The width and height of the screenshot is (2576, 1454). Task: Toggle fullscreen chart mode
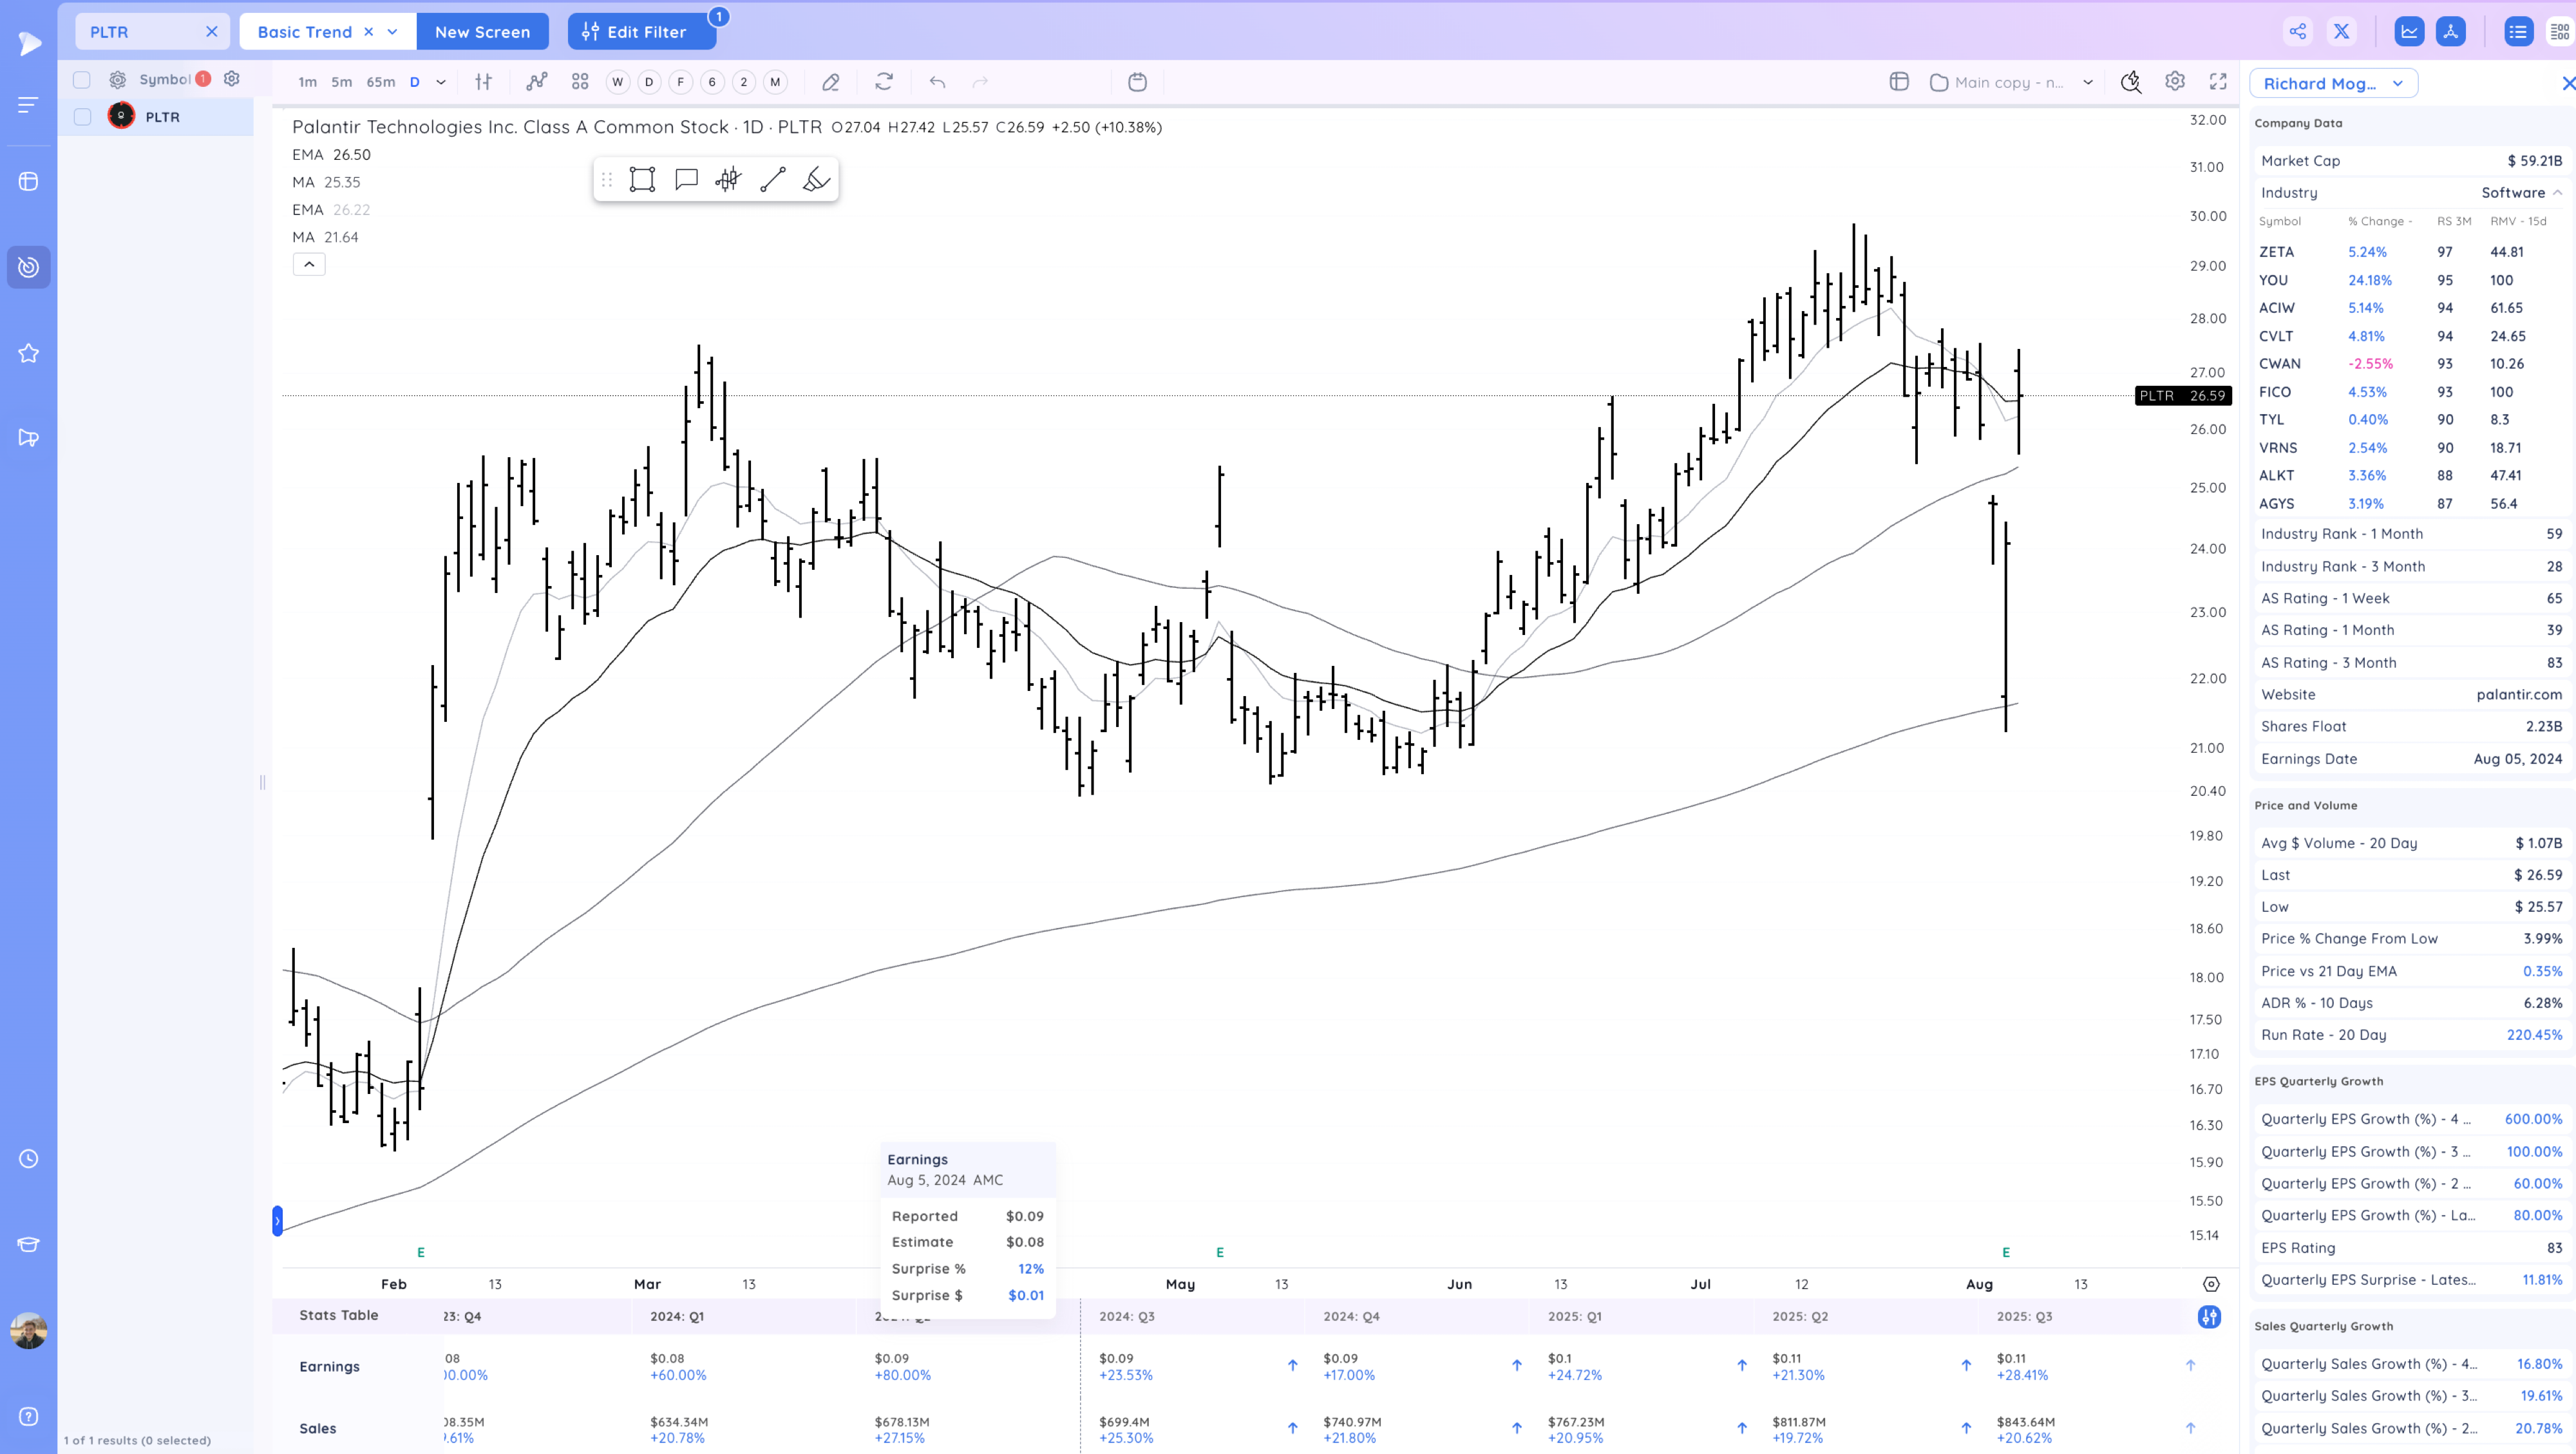tap(2218, 82)
